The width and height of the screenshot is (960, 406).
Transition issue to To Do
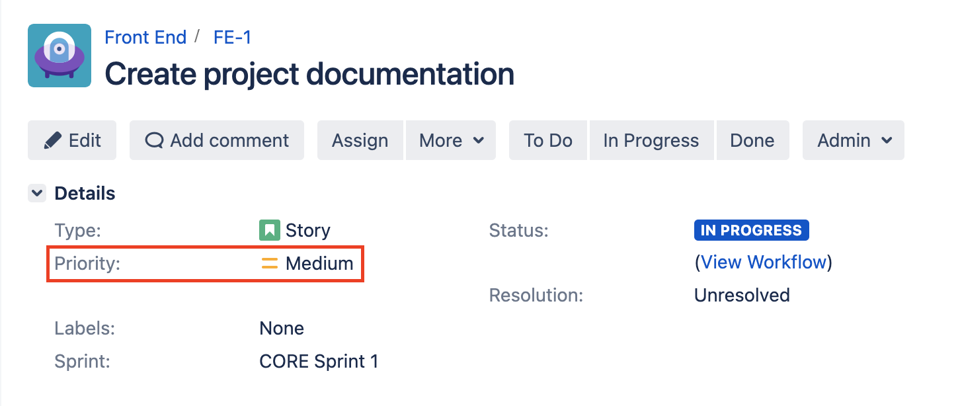[x=548, y=140]
